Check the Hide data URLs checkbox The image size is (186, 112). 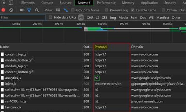50,17
